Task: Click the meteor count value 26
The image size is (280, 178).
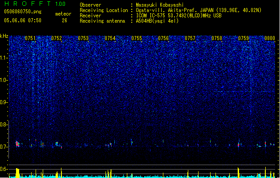Action: pyautogui.click(x=65, y=20)
